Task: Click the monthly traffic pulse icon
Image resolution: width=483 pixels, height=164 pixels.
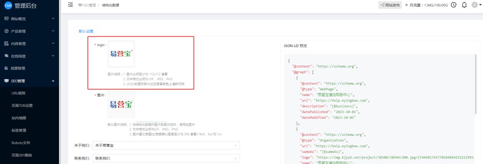Action: pyautogui.click(x=406, y=5)
